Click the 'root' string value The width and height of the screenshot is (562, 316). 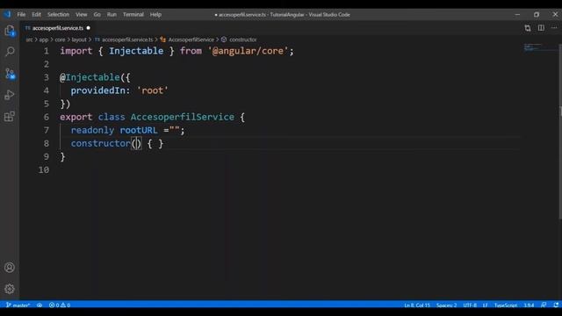point(153,90)
